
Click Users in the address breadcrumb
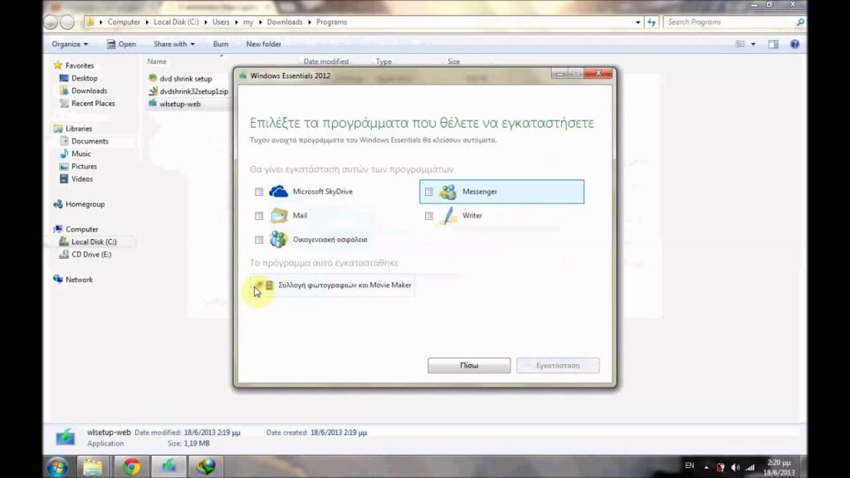(221, 22)
